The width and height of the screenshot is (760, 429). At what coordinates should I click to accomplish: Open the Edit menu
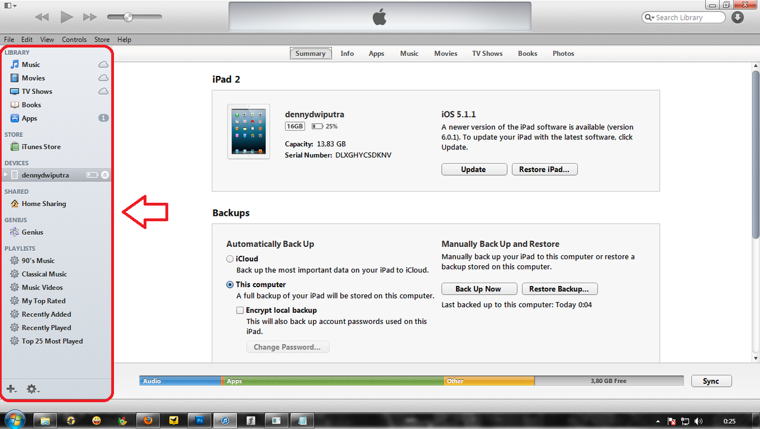pyautogui.click(x=27, y=40)
